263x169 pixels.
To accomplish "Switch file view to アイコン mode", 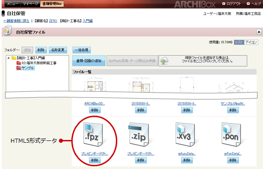I will click(x=251, y=42).
